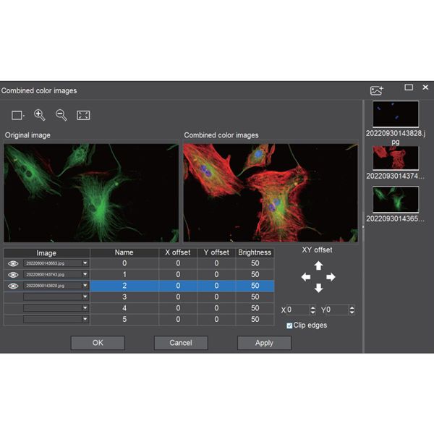Screen dimensions: 434x434
Task: Click the Apply button
Action: tap(264, 343)
